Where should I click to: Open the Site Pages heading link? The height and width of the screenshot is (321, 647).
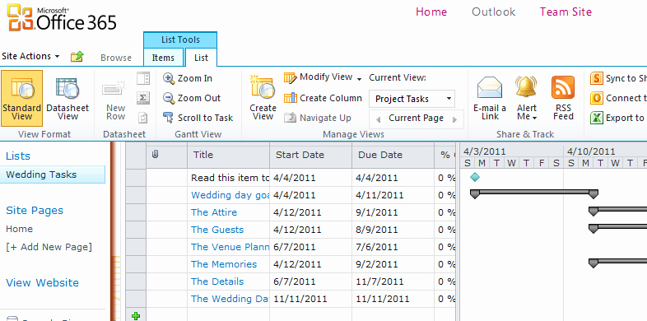coord(35,211)
